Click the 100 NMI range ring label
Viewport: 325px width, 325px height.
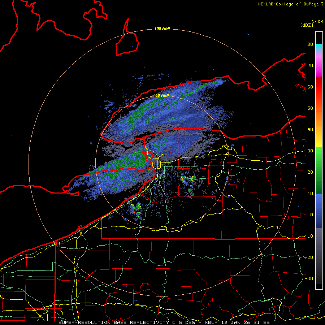pos(162,29)
